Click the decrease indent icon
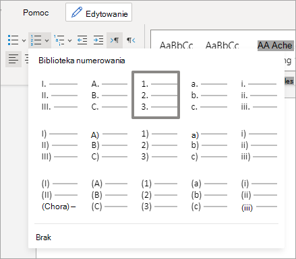Screen dimensions: 296x259 (x=82, y=40)
